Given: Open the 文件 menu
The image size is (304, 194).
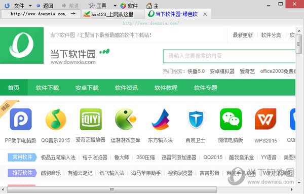Looking at the screenshot, I should 19,6.
